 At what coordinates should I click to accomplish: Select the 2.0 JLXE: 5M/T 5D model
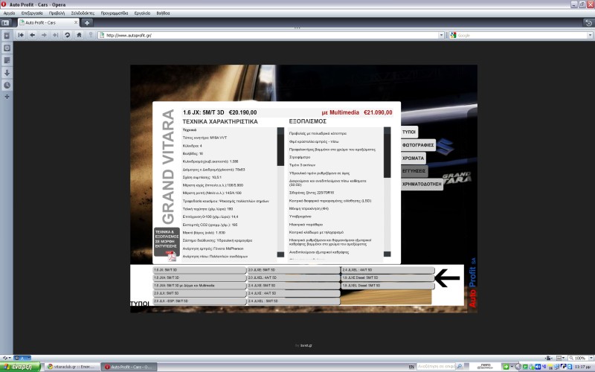pos(294,270)
